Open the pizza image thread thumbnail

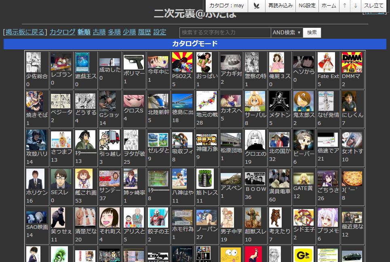(x=352, y=179)
